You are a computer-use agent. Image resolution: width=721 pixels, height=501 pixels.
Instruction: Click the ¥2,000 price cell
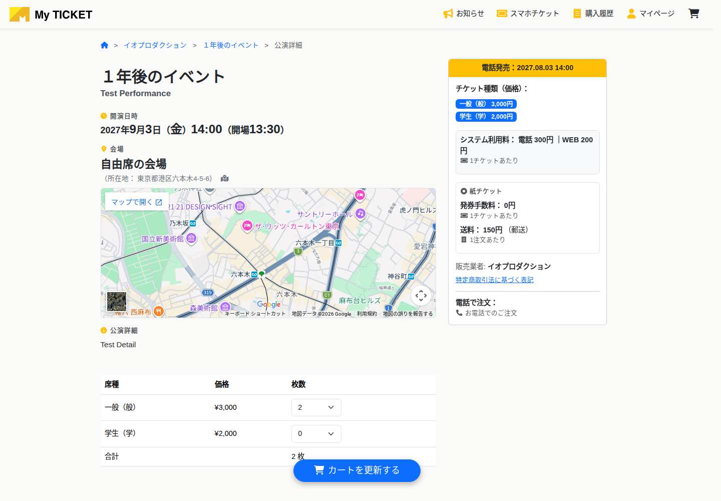point(226,433)
